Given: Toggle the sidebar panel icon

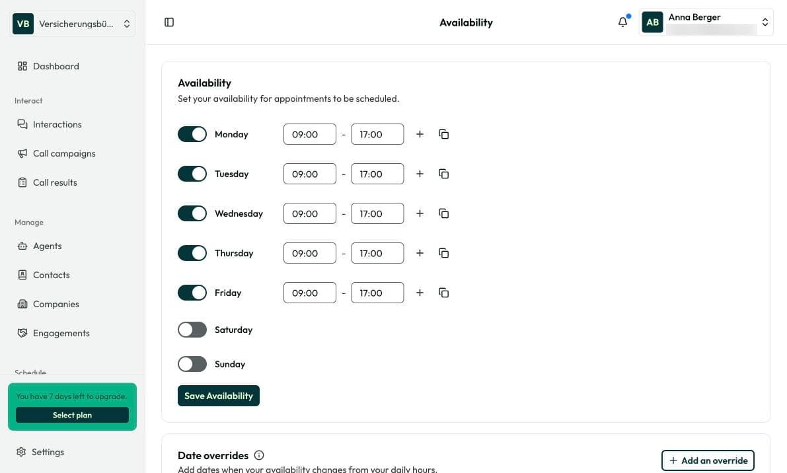Looking at the screenshot, I should pos(169,22).
